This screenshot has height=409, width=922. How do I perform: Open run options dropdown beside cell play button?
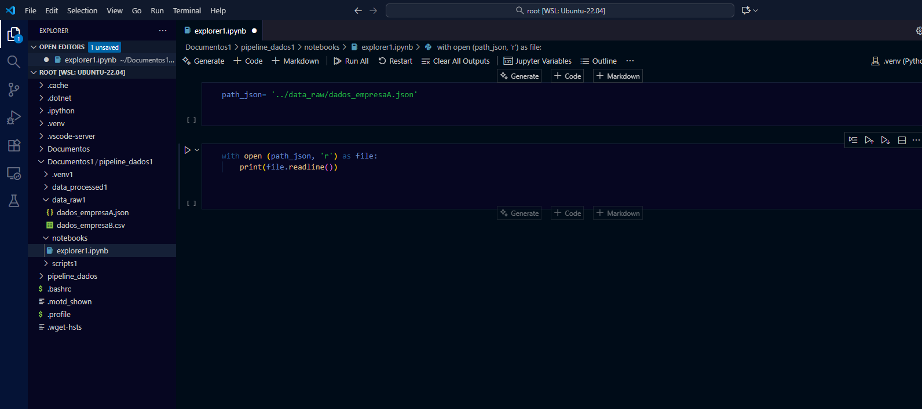point(197,150)
